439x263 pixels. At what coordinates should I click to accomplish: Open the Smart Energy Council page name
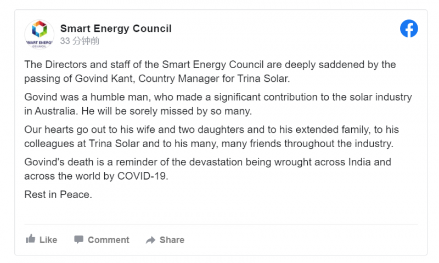(116, 29)
